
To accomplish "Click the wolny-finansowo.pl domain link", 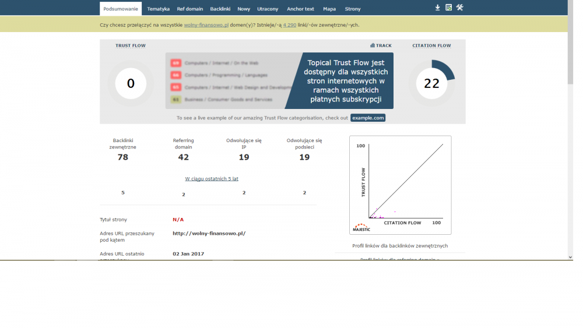I will pyautogui.click(x=206, y=25).
